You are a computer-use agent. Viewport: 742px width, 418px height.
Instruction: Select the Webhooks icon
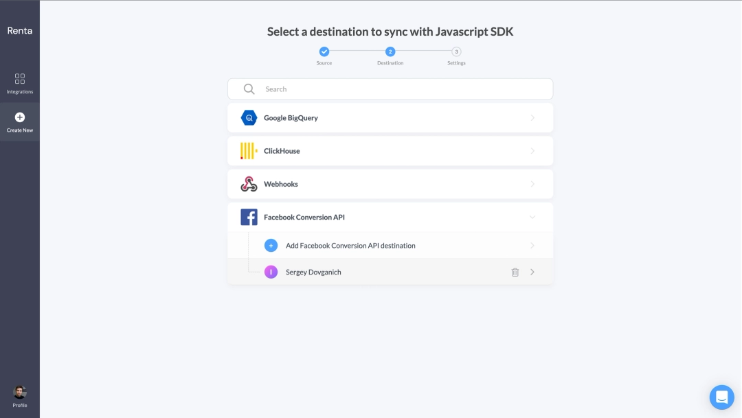pyautogui.click(x=248, y=183)
